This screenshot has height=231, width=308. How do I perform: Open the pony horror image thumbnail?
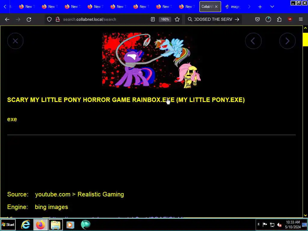[151, 60]
